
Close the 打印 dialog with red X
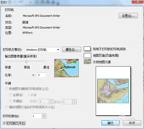pos(137,1)
